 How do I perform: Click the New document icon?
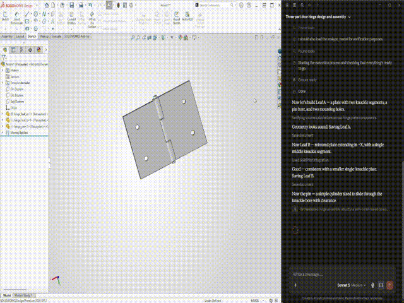coord(53,5)
